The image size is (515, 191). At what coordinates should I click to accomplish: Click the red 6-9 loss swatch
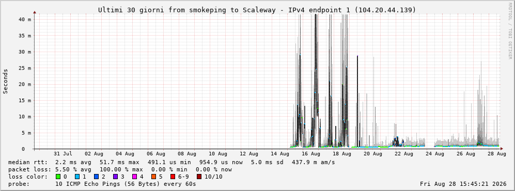(173, 177)
